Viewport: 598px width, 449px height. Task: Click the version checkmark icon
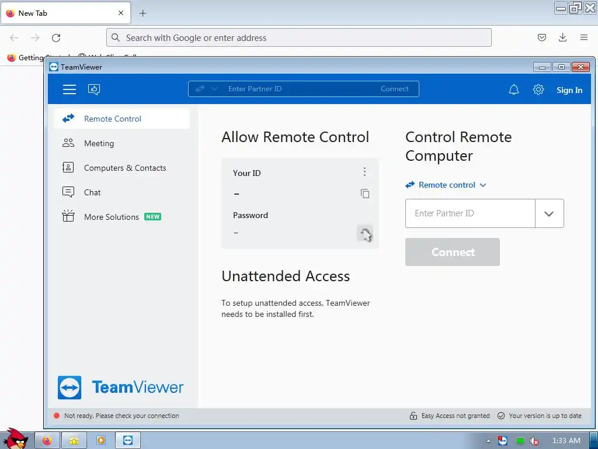click(501, 416)
